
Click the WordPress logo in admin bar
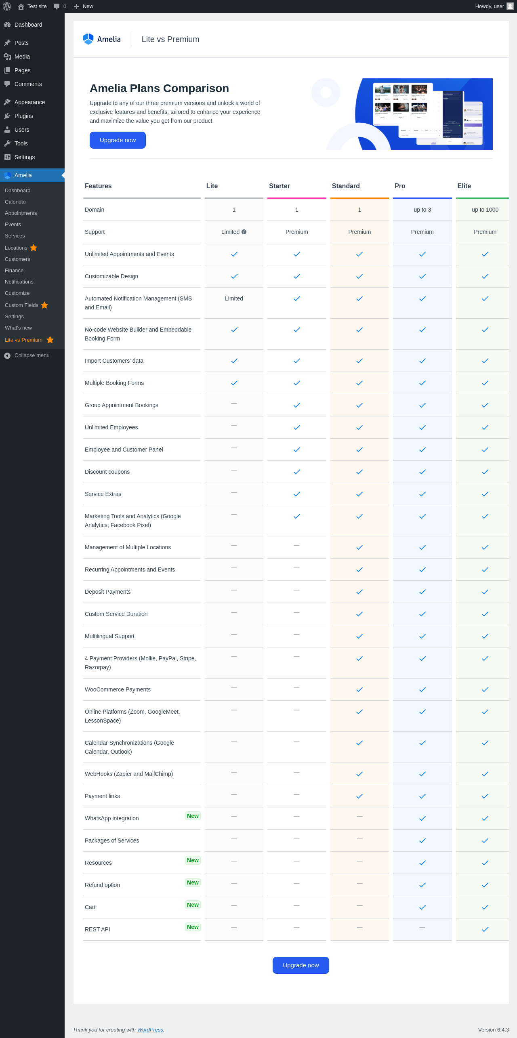[x=7, y=6]
